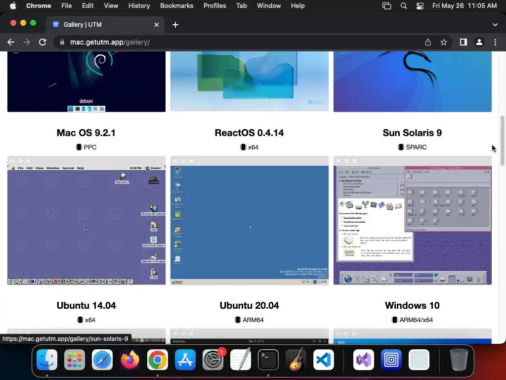Viewport: 506px width, 380px height.
Task: Open Spotlight search in menu bar
Action: pos(403,5)
